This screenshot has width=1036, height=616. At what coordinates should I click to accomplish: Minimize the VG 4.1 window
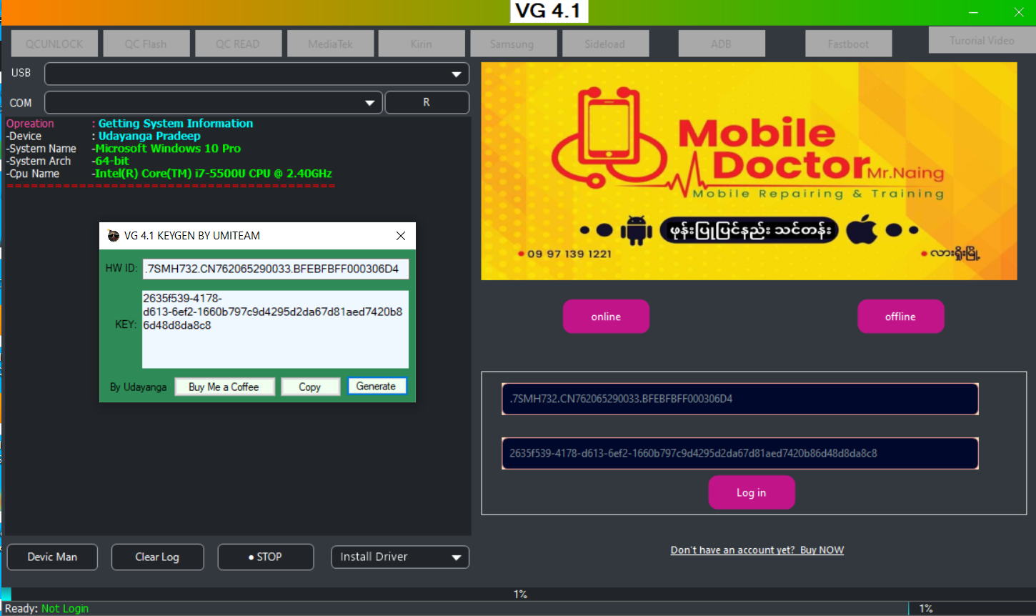pyautogui.click(x=973, y=13)
